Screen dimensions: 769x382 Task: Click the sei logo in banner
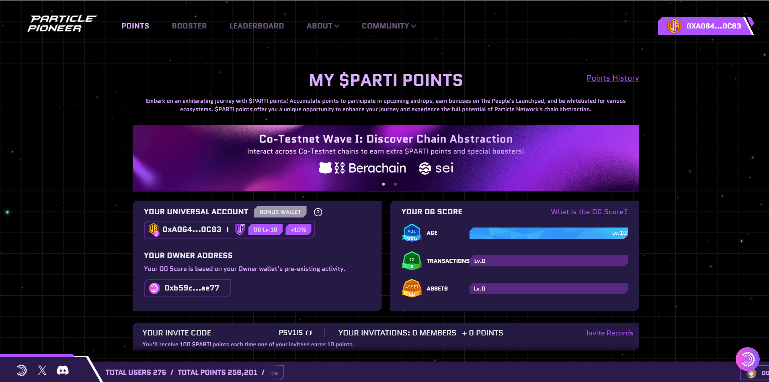point(436,168)
